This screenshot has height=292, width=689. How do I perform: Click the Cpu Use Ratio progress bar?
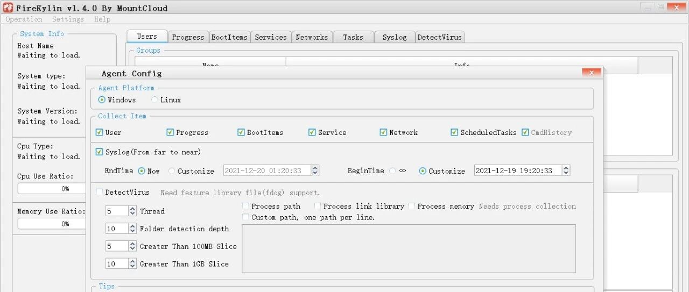click(52, 189)
